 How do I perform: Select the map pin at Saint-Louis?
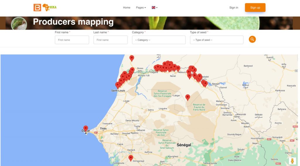coord(117,85)
